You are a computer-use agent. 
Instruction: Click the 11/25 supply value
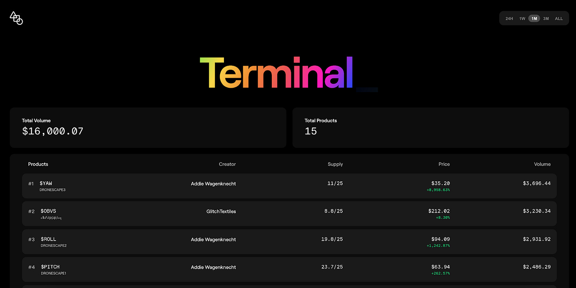pyautogui.click(x=335, y=183)
